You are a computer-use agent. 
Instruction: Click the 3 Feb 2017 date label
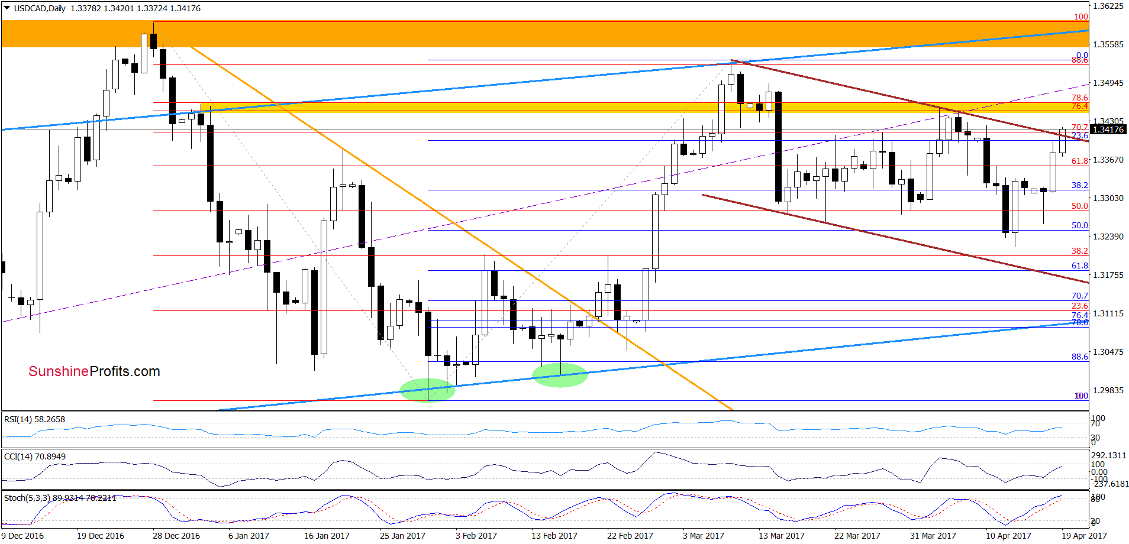coord(476,536)
